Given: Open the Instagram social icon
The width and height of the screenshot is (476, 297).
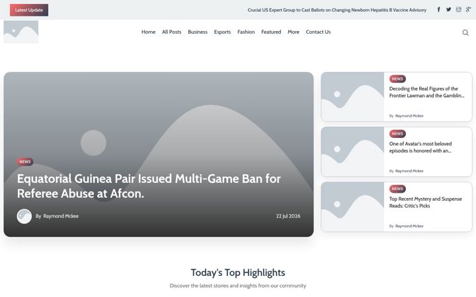Looking at the screenshot, I should [x=459, y=10].
